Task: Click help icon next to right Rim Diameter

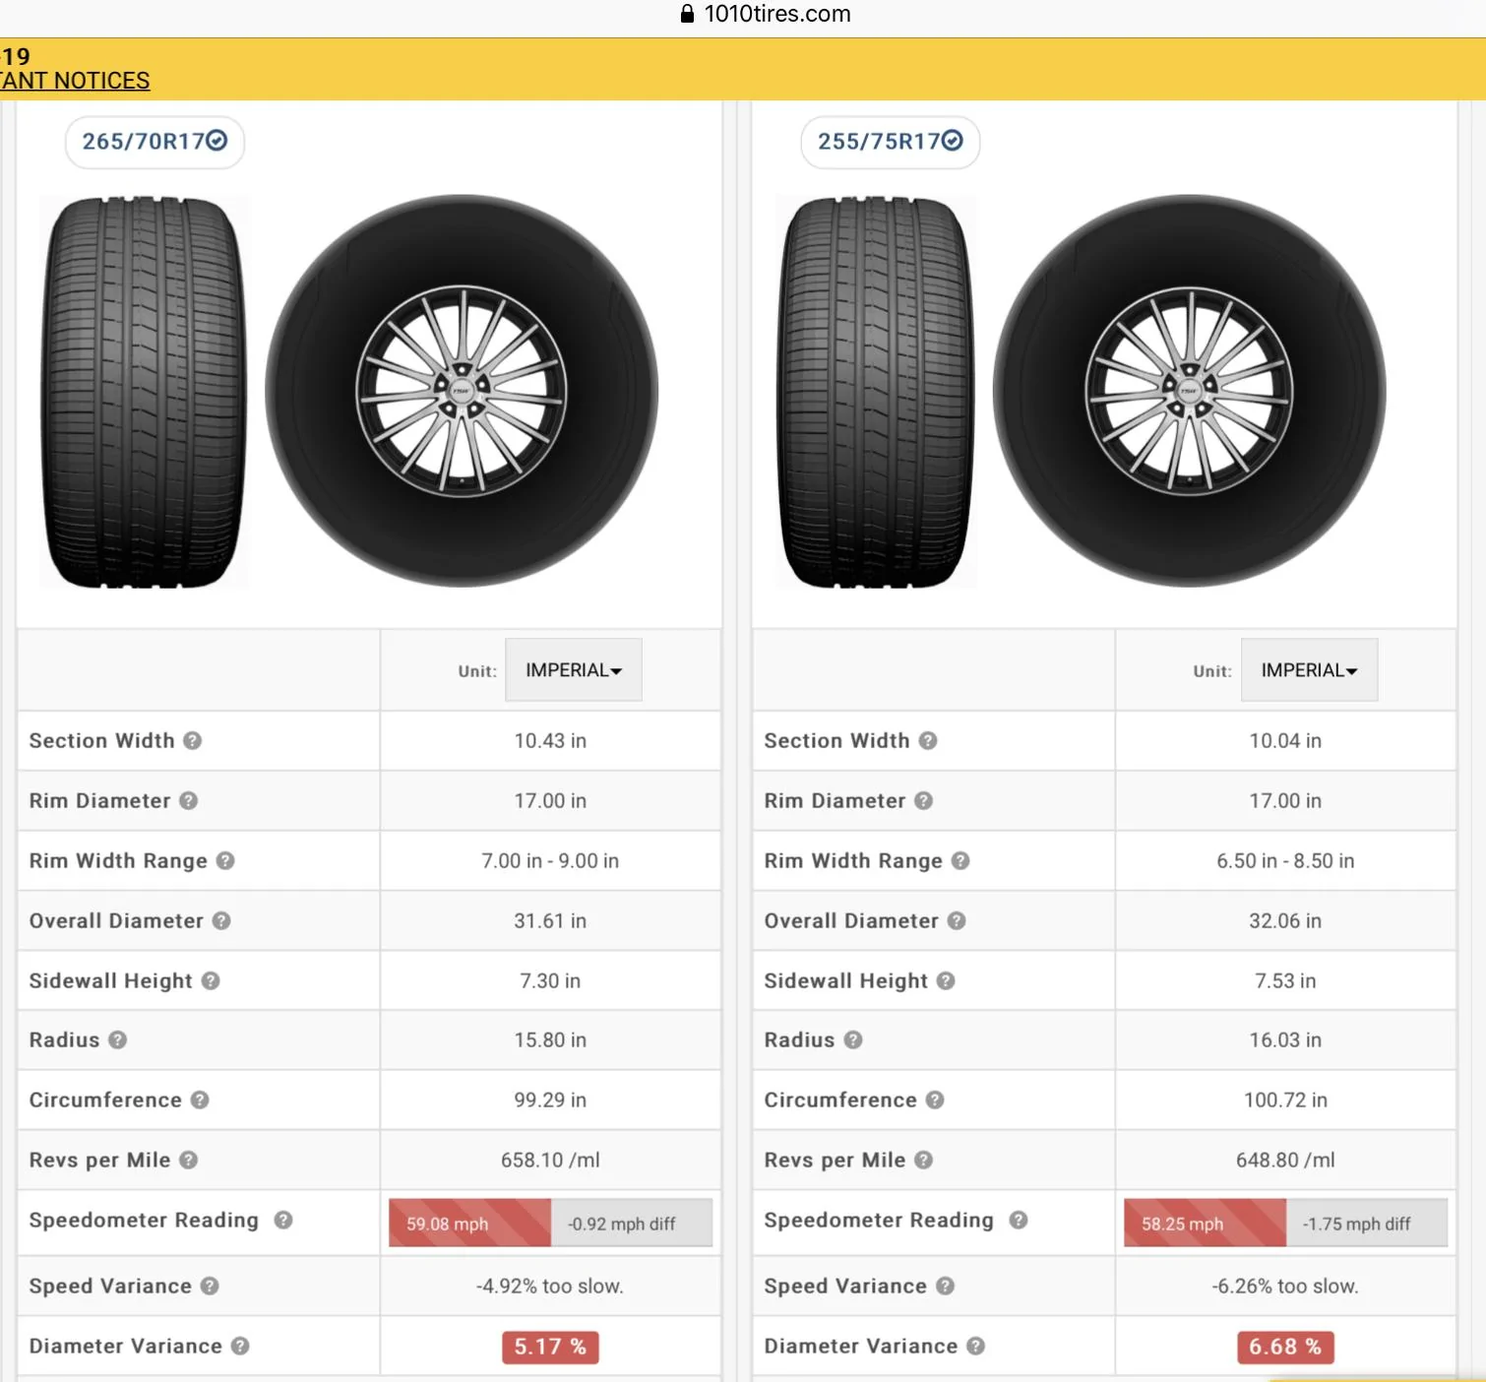Action: tap(923, 800)
